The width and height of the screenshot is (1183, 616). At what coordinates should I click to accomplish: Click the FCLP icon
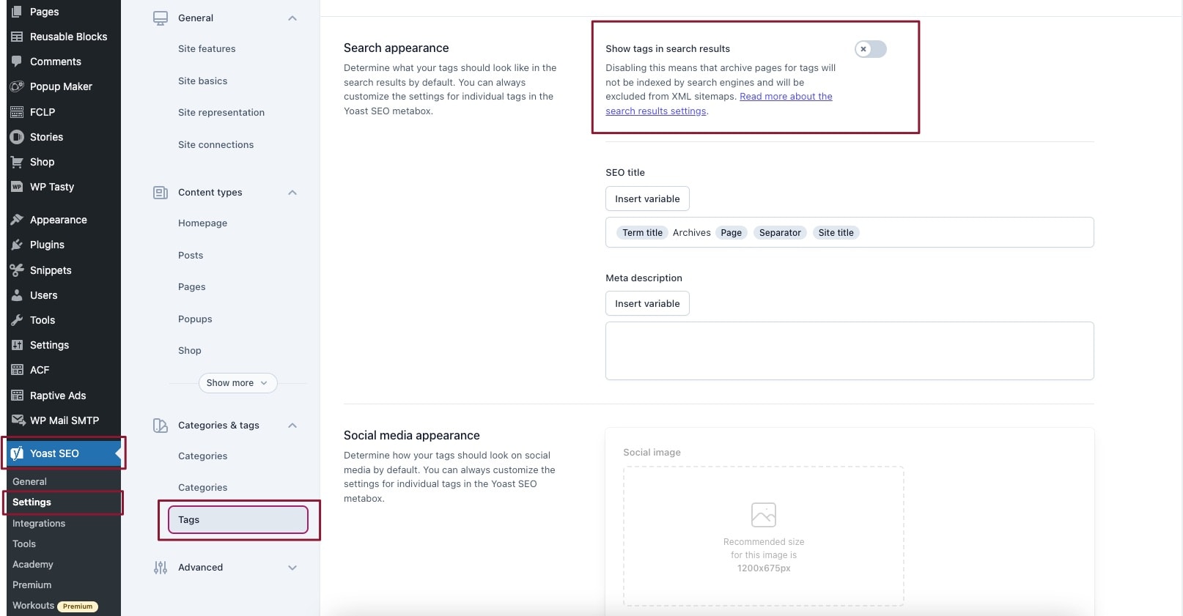click(x=17, y=112)
